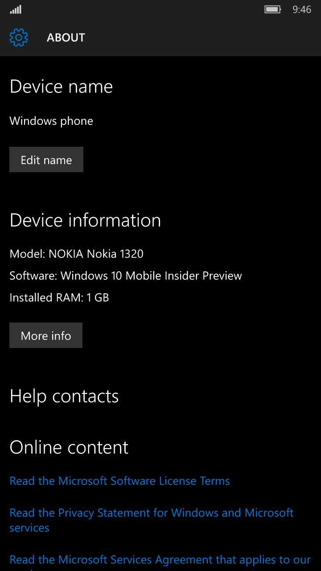Tap the word Microsoft in the privacy link

(x=269, y=513)
